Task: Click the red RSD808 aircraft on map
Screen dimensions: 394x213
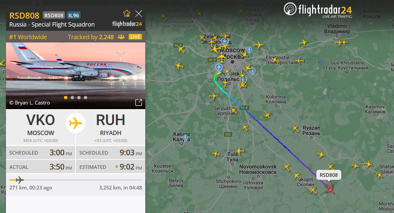Action: 329,189
